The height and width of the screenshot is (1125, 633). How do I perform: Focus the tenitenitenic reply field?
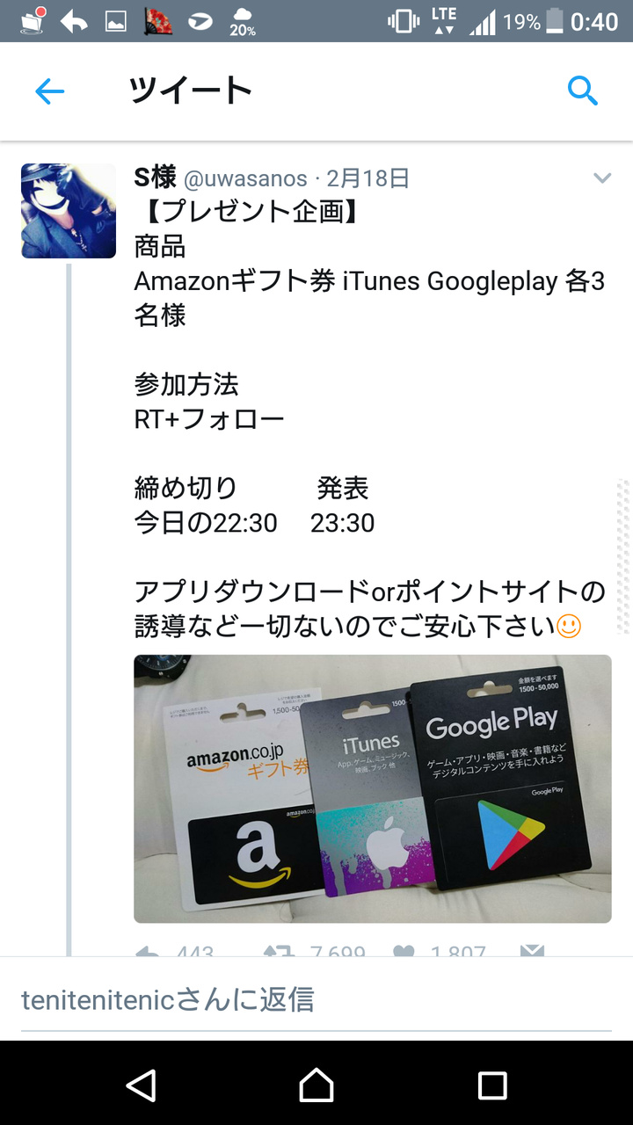coord(316,999)
